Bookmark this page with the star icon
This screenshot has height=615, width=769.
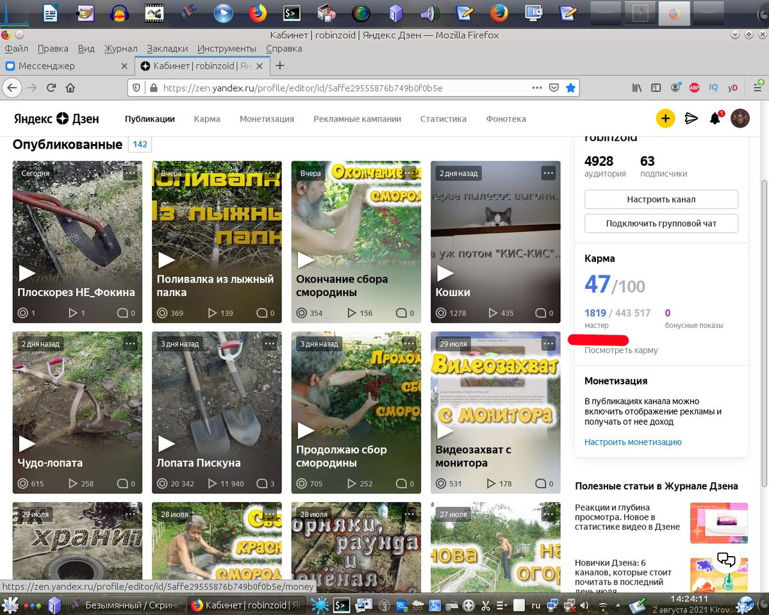570,88
